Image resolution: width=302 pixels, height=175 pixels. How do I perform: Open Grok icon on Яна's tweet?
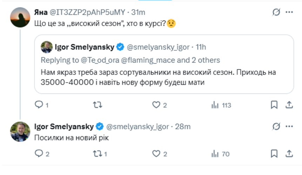tap(276, 12)
